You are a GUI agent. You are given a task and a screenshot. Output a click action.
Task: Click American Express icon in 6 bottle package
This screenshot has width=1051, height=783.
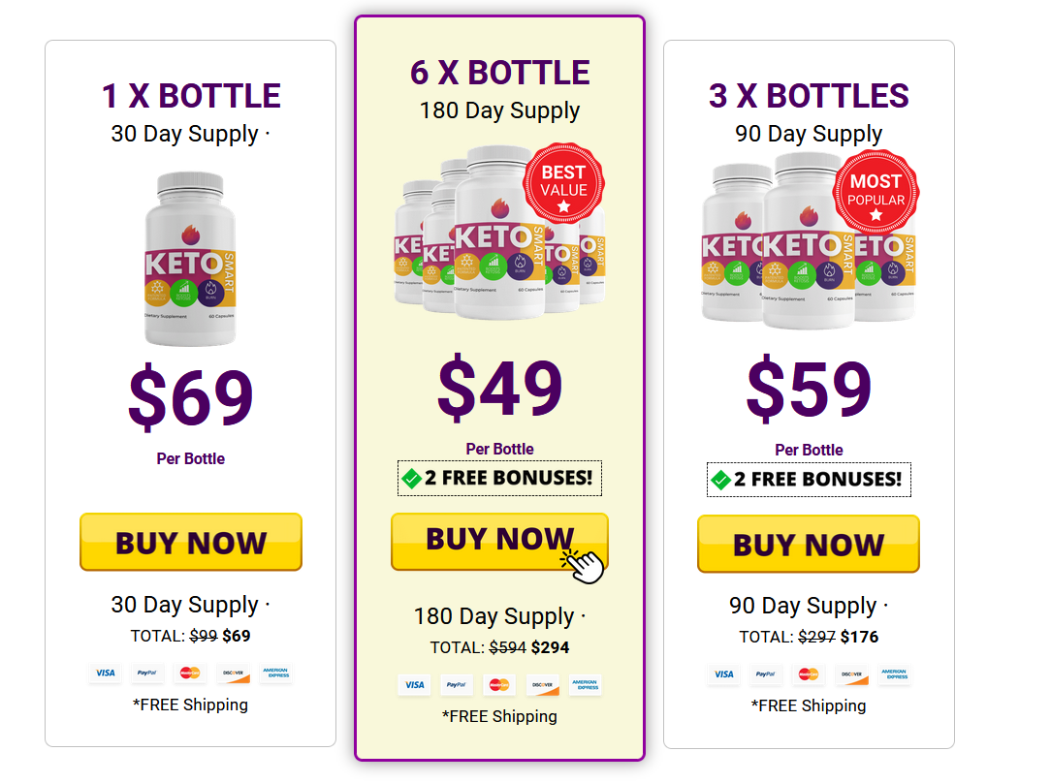coord(586,685)
